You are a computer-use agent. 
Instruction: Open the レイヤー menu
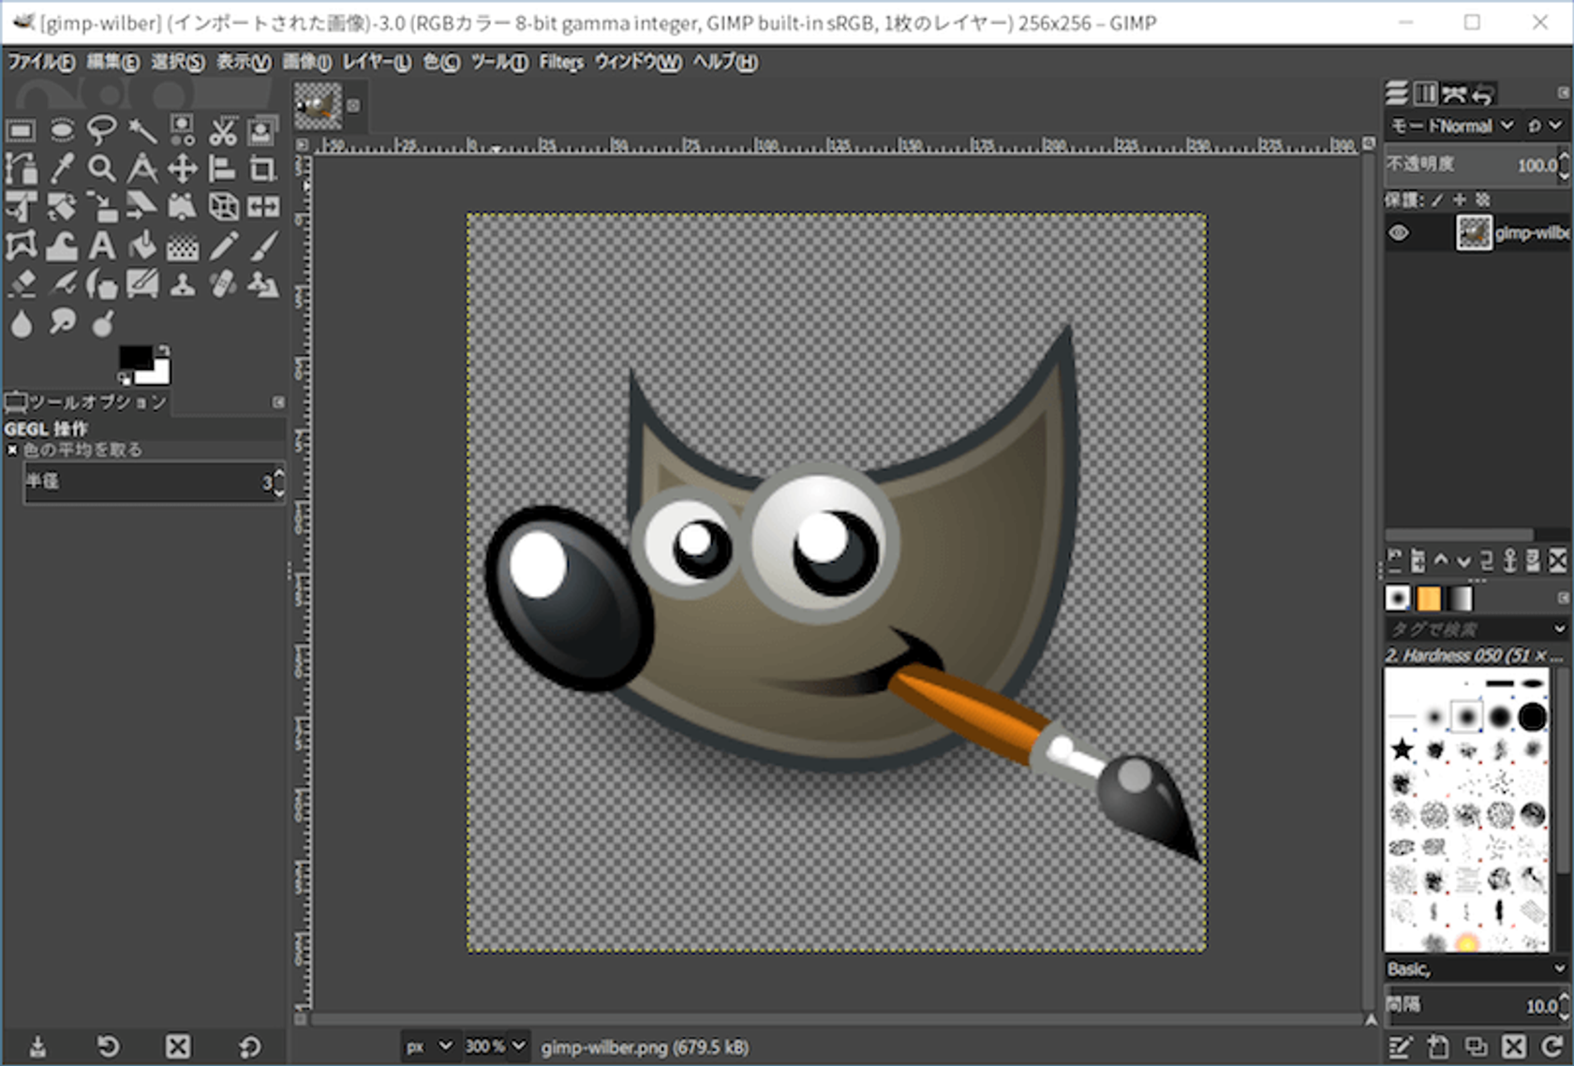tap(376, 62)
